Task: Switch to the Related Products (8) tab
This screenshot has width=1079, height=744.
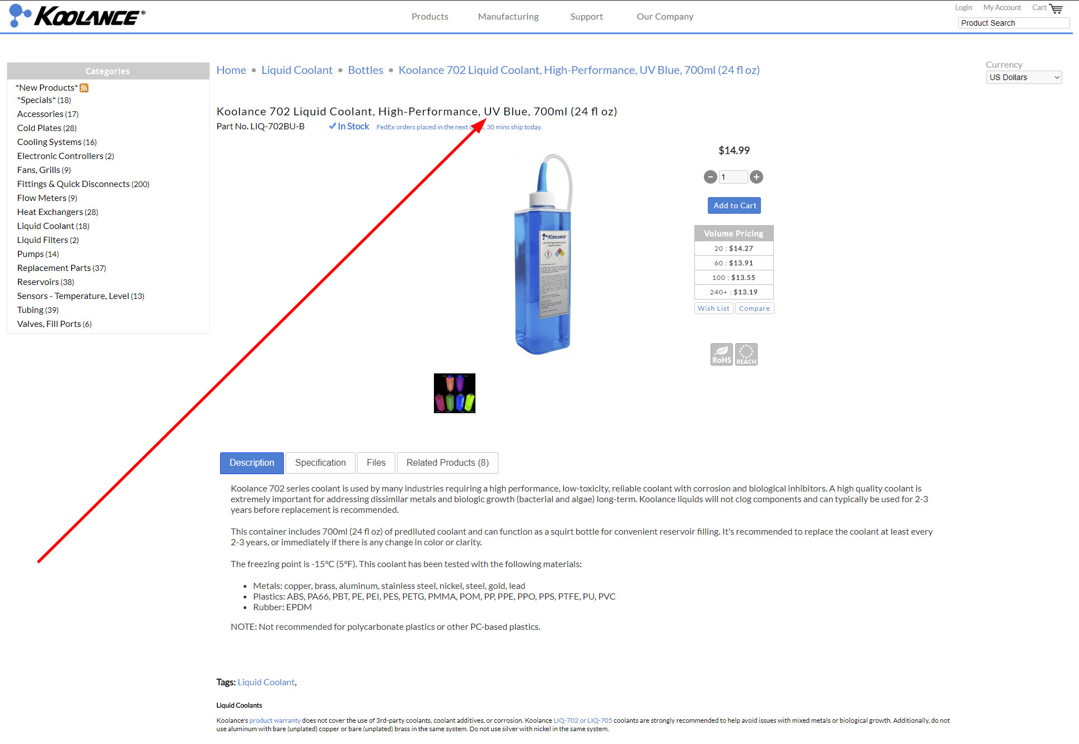Action: [447, 463]
